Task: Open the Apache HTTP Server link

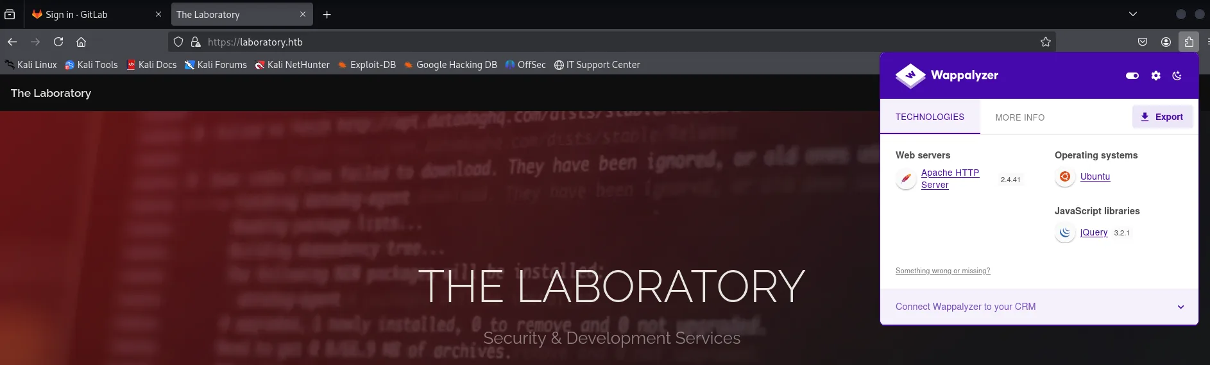Action: coord(950,179)
